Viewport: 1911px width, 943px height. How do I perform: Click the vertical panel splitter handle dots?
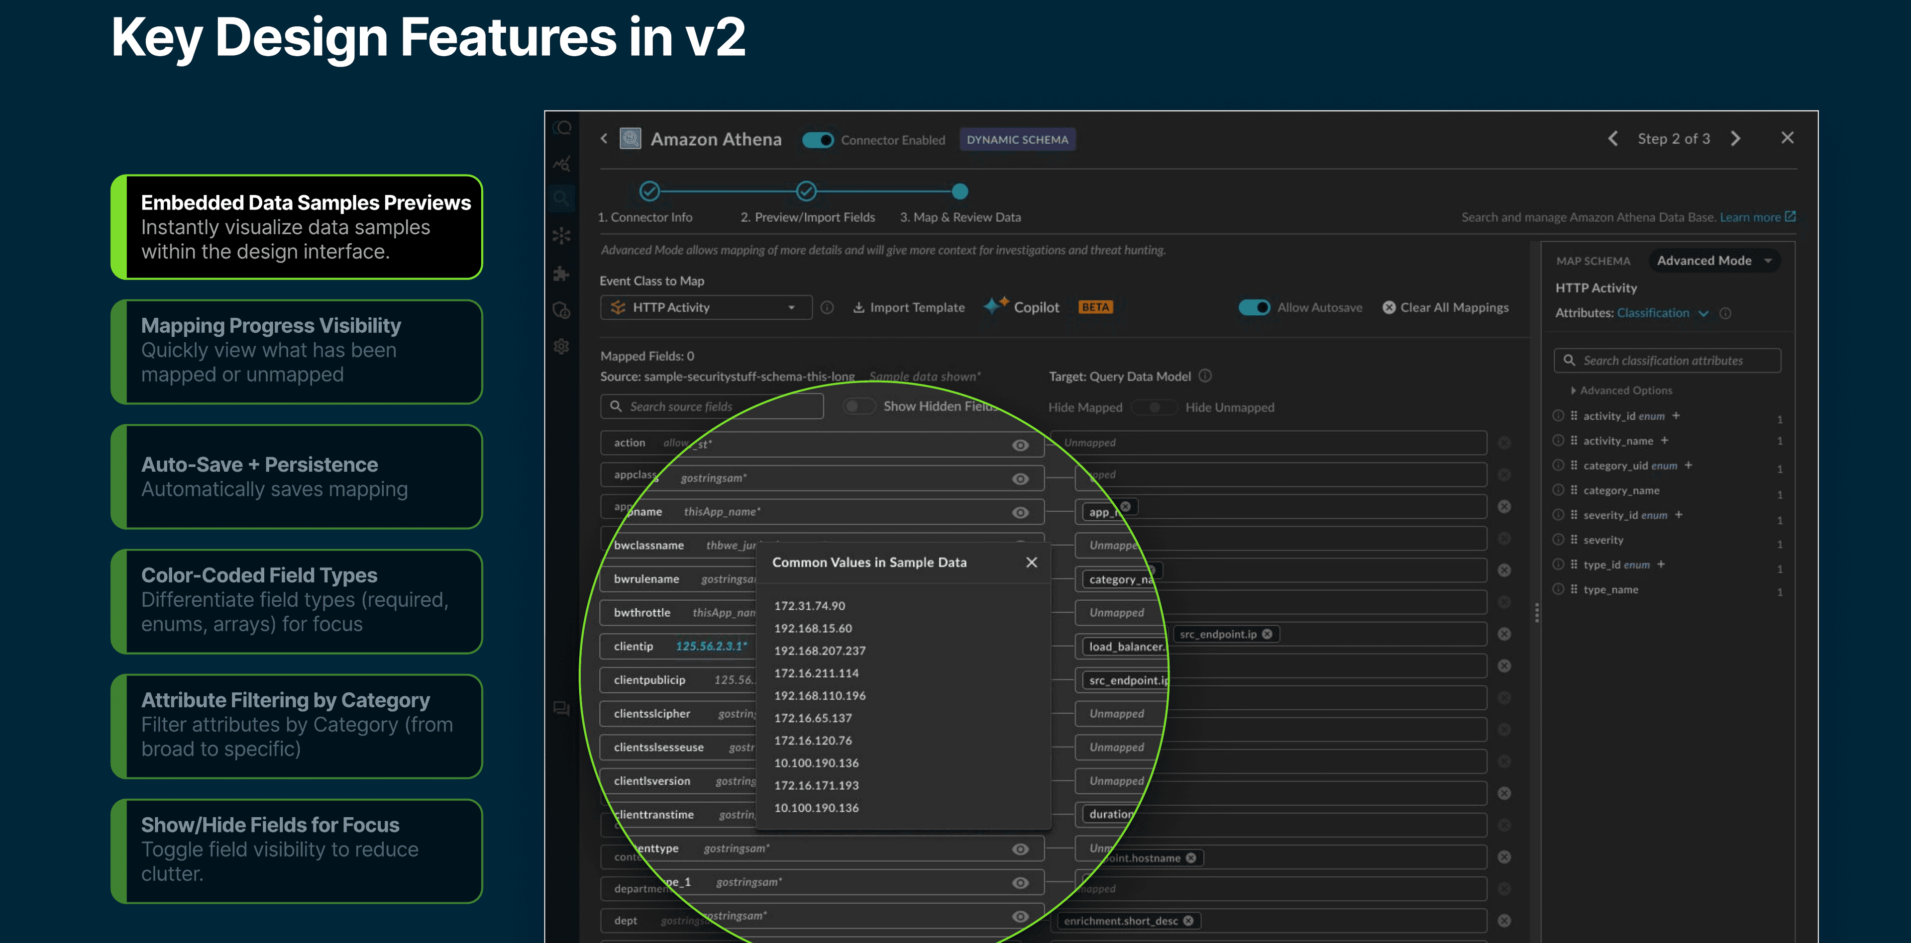coord(1536,612)
